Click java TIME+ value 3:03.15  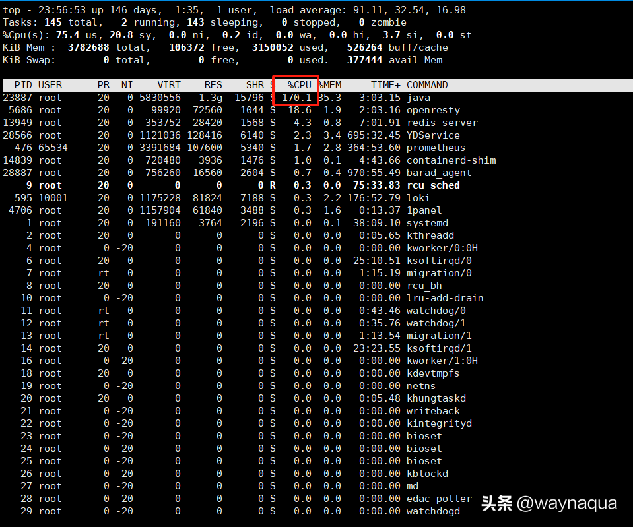click(x=380, y=98)
